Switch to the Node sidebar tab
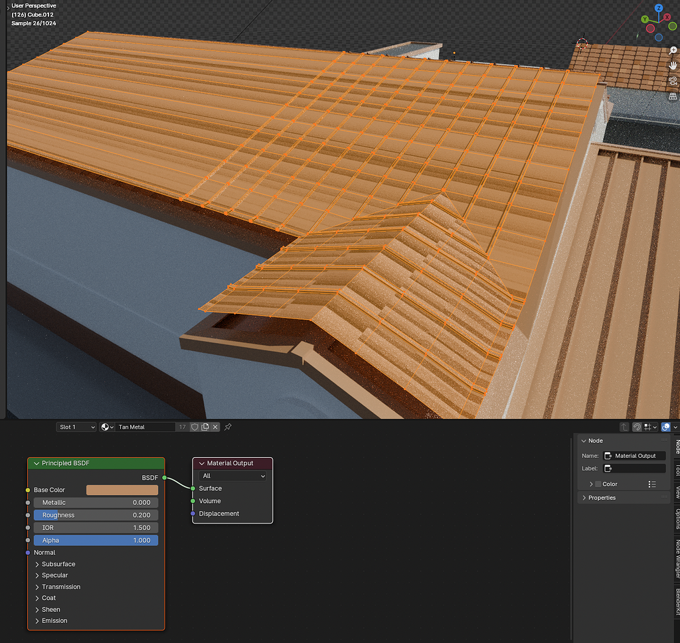 point(677,447)
